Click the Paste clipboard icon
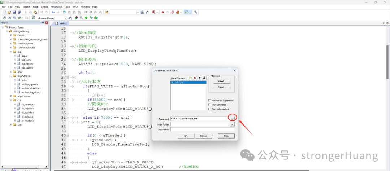Image resolution: width=390 pixels, height=171 pixels. pyautogui.click(x=35, y=12)
